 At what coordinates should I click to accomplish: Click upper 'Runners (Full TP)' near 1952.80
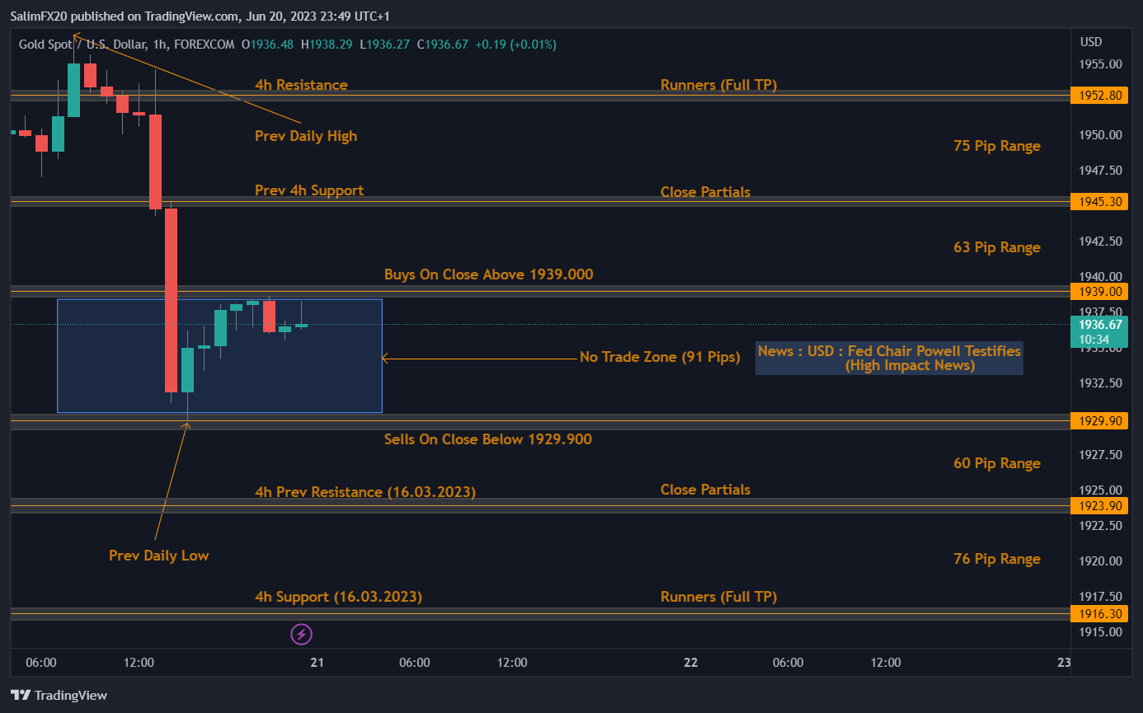718,85
